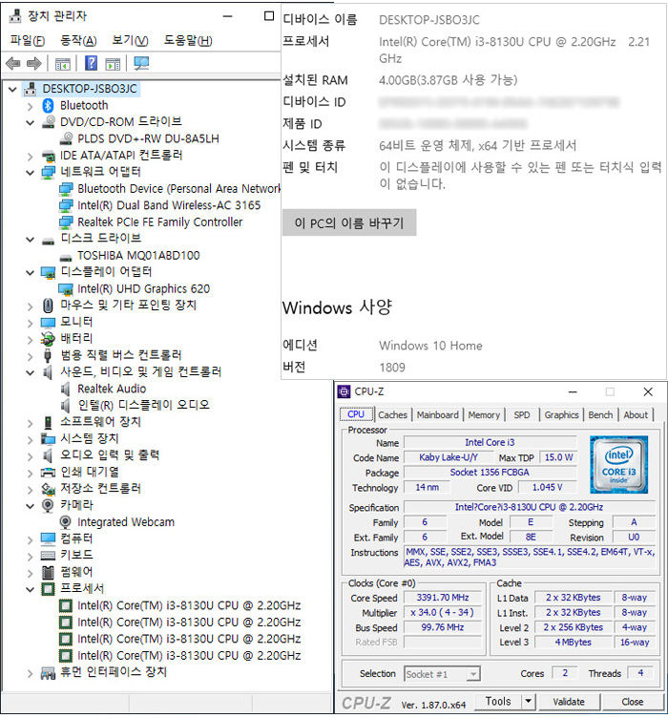Open the 보기(V) menu

(130, 41)
